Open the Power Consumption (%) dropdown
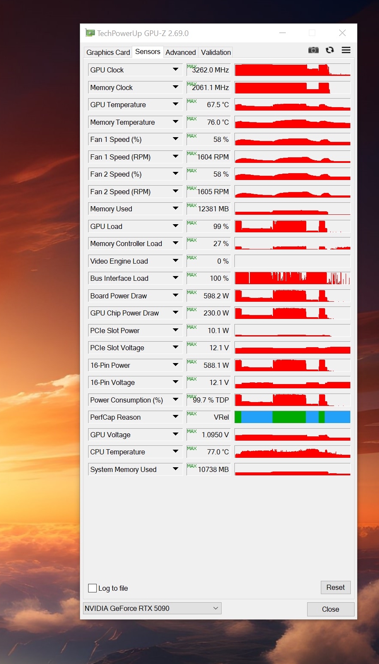Viewport: 379px width, 664px height. tap(175, 400)
